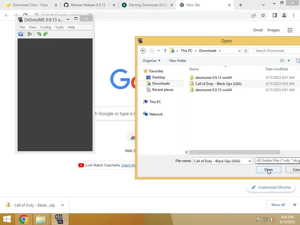The height and width of the screenshot is (225, 300).
Task: Click the rotate-right green arrow in DeSmuME
Action: coord(45,34)
